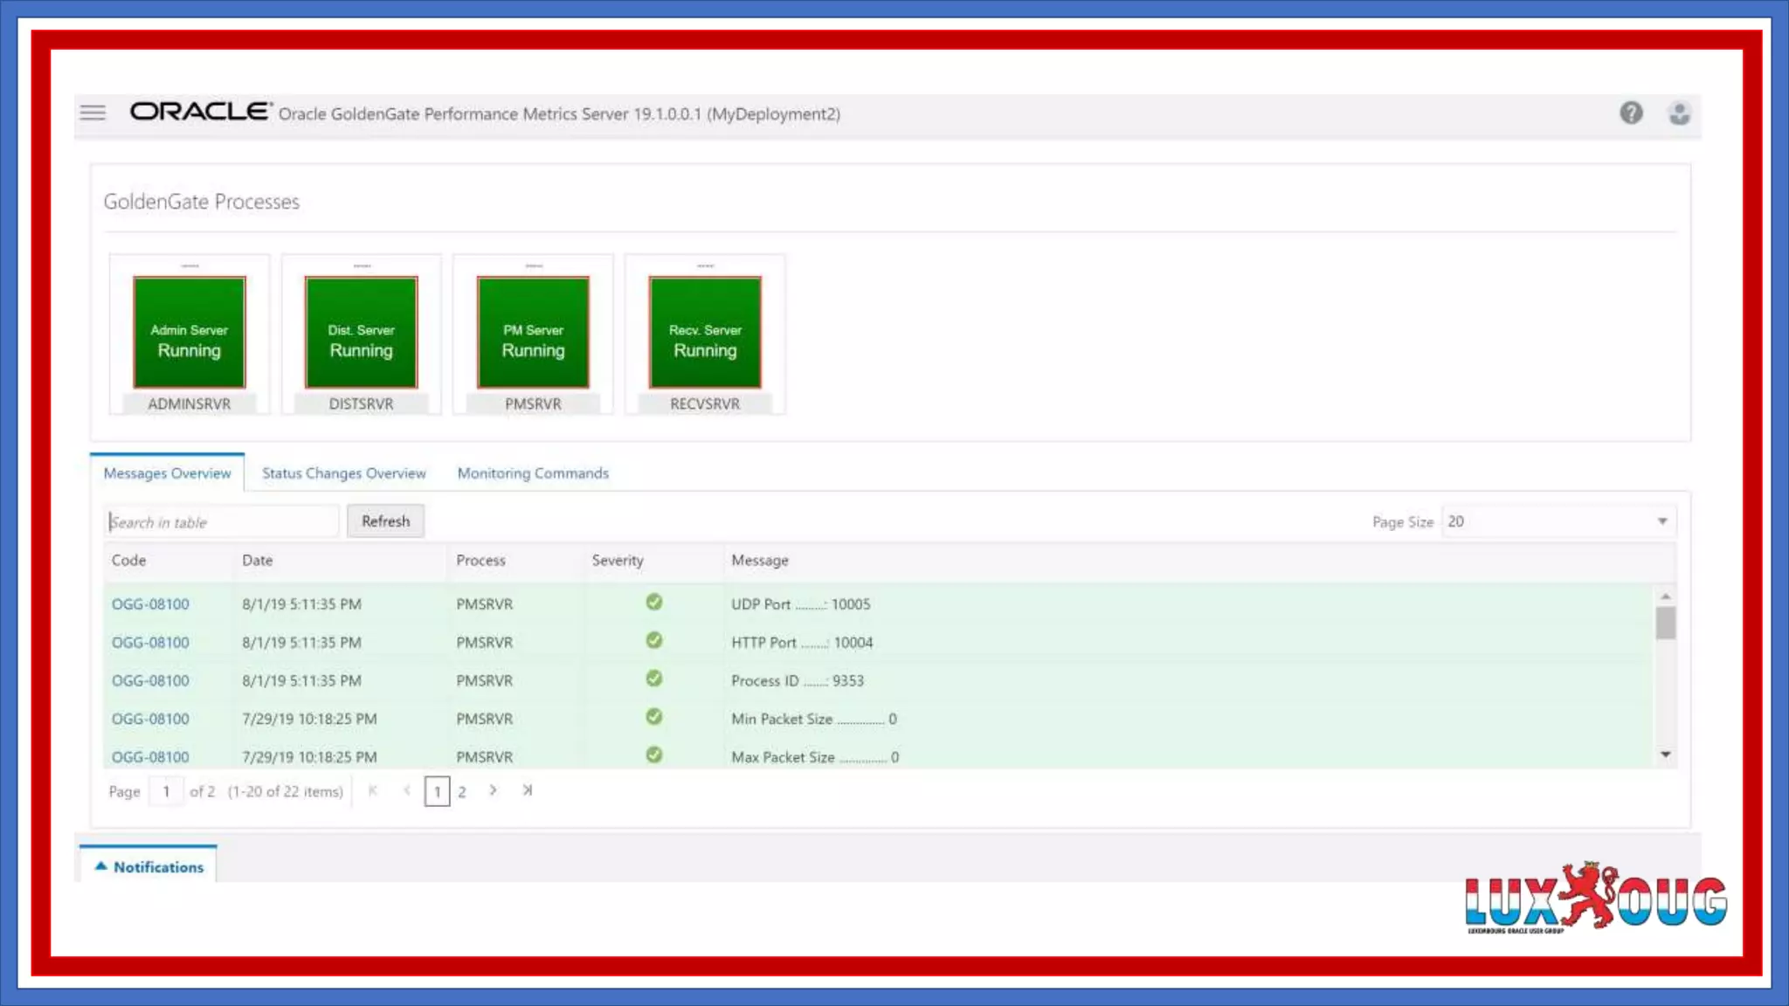Click the scrollbar down arrow in table

(x=1666, y=754)
